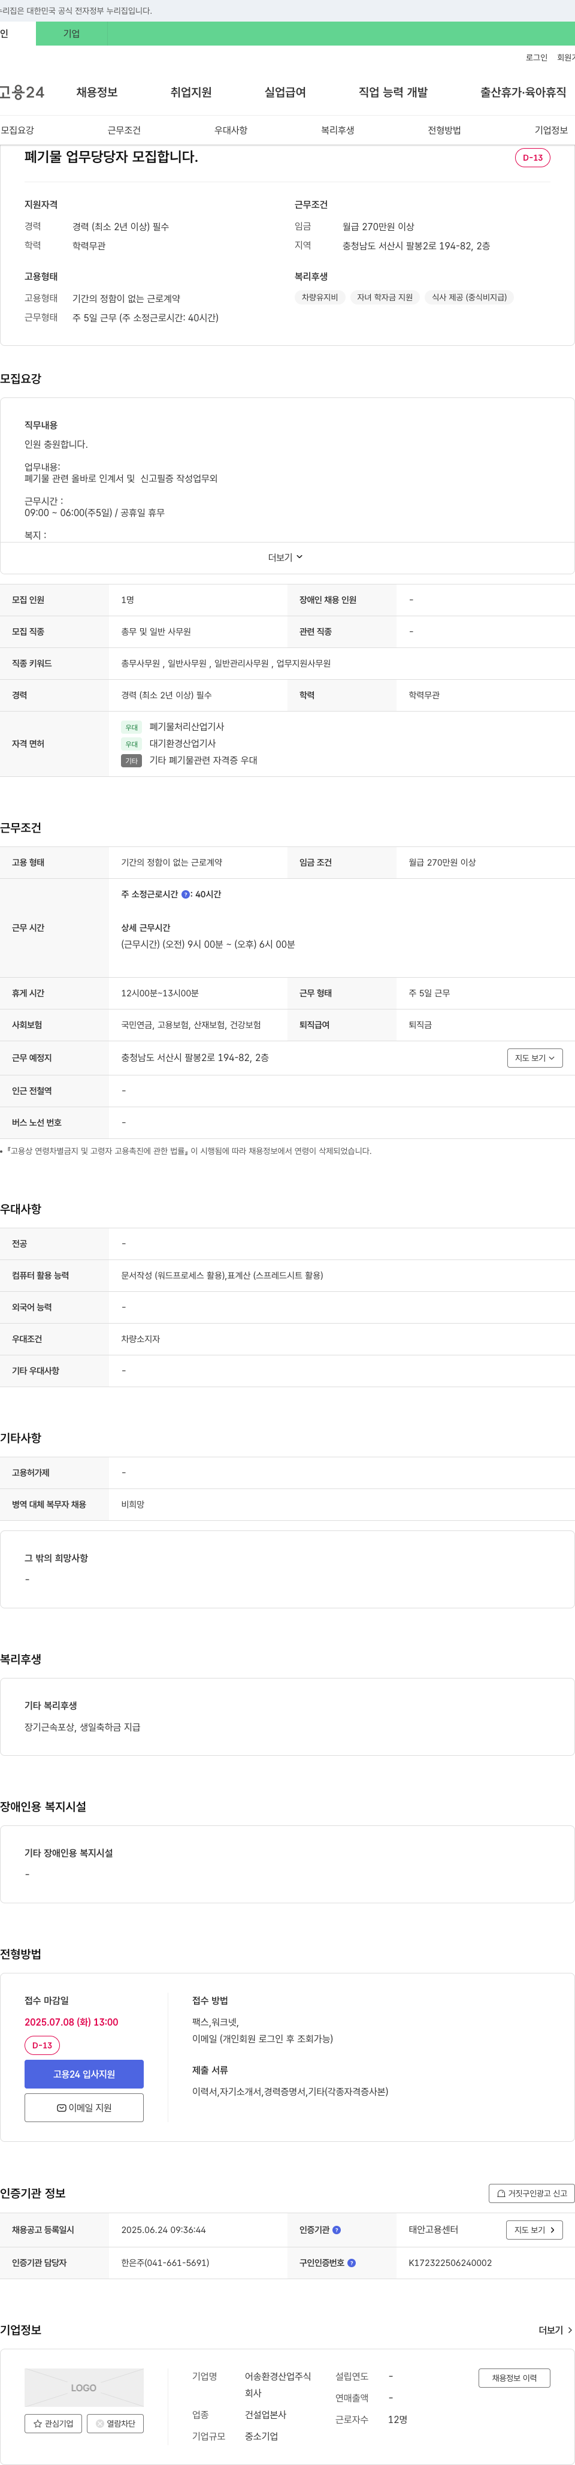Screen dimensions: 575x2465
Task: Click the 로그인 link
Action: (537, 58)
